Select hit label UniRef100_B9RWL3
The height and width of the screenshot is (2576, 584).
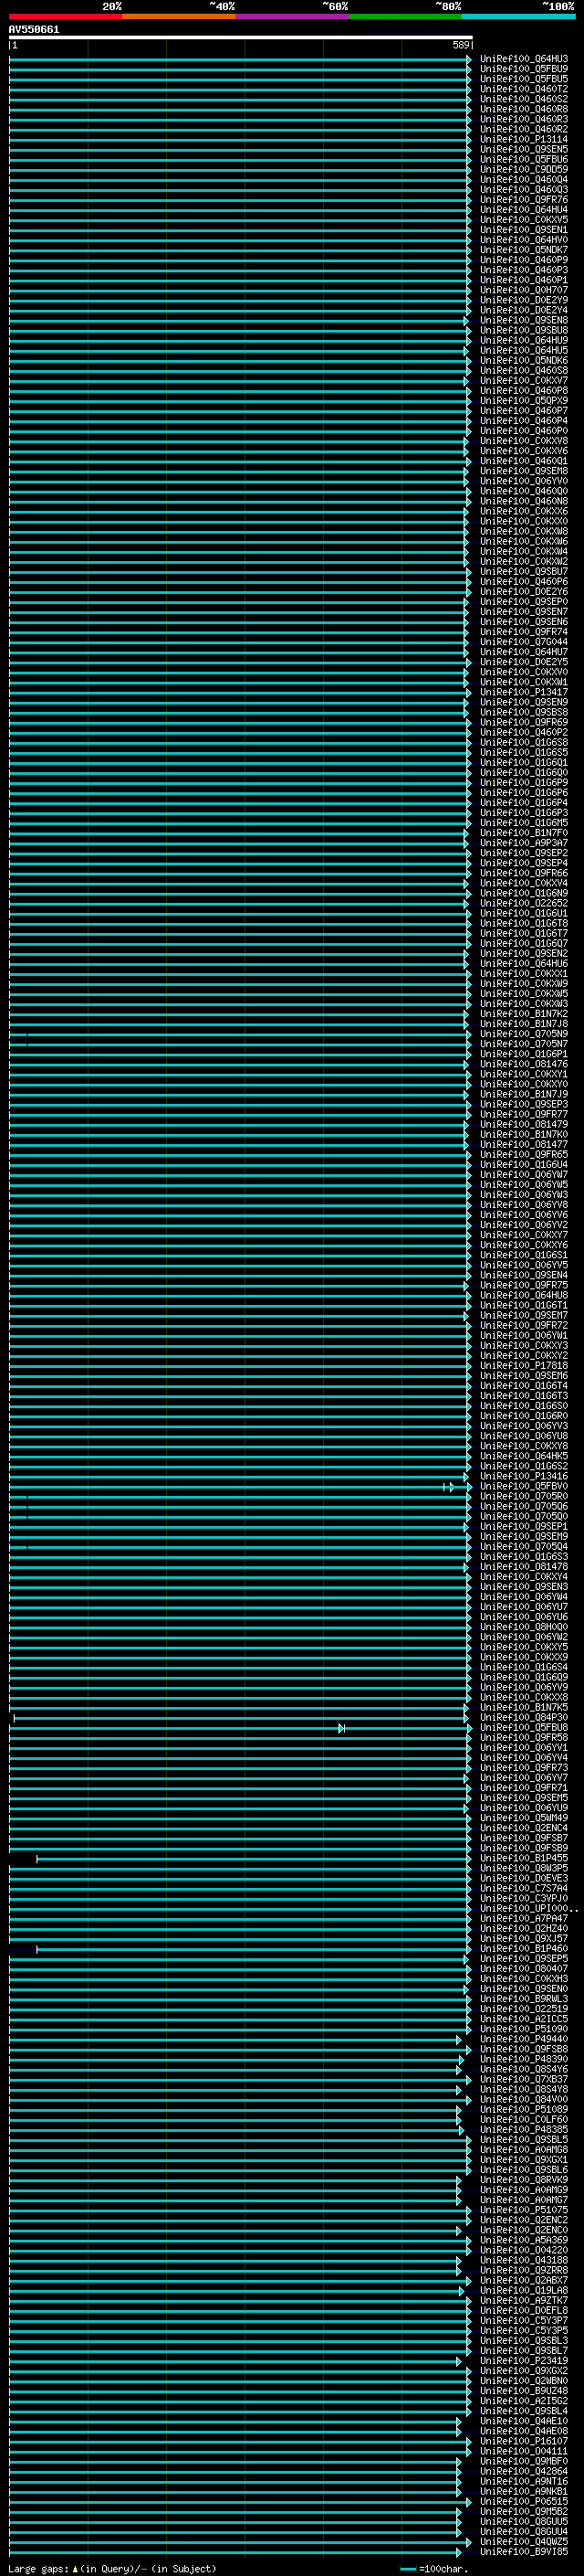point(524,1999)
